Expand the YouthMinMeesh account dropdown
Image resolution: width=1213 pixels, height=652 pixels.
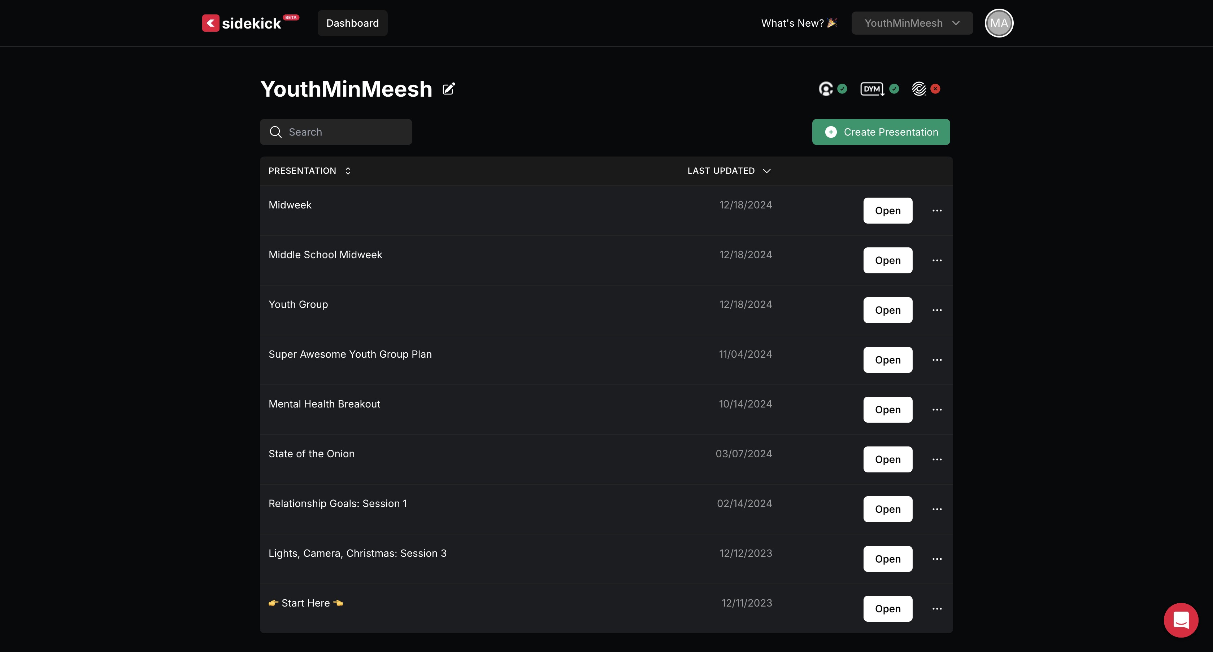(x=912, y=23)
